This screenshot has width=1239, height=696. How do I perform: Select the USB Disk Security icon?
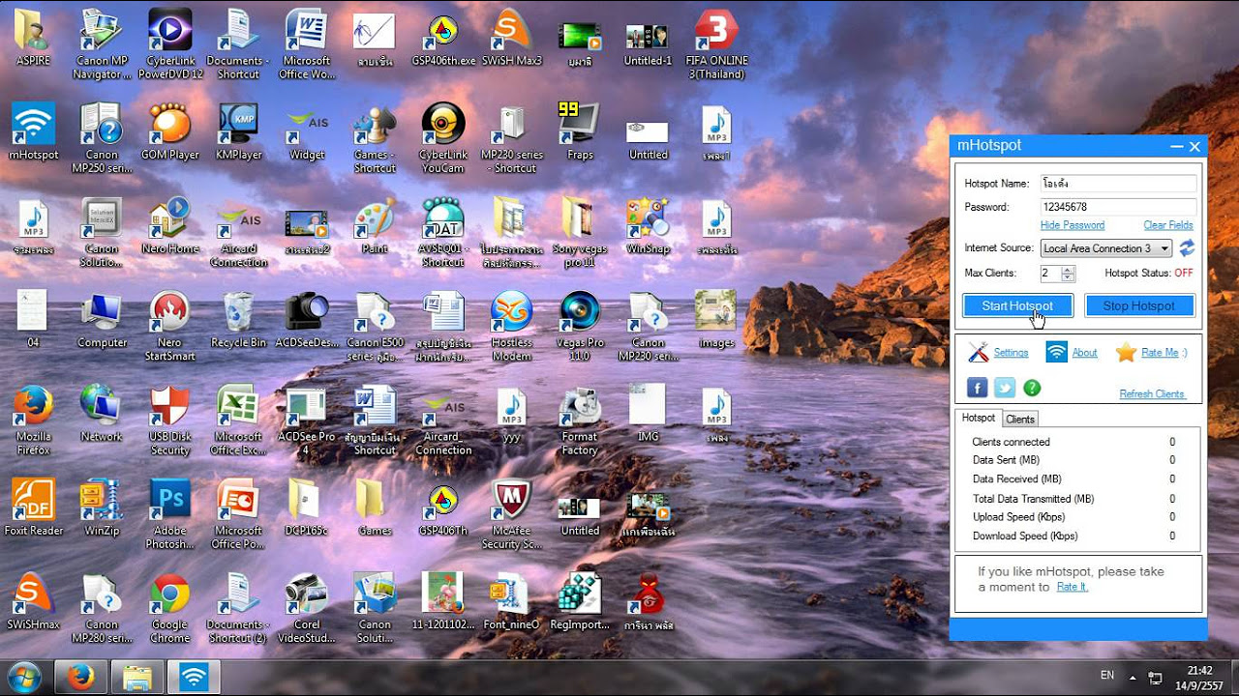click(169, 420)
